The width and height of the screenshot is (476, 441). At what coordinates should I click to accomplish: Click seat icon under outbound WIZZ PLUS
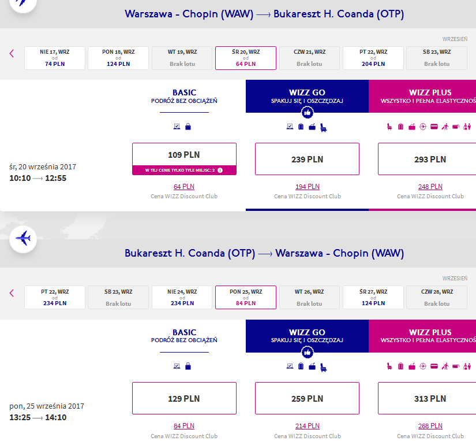pyautogui.click(x=389, y=127)
